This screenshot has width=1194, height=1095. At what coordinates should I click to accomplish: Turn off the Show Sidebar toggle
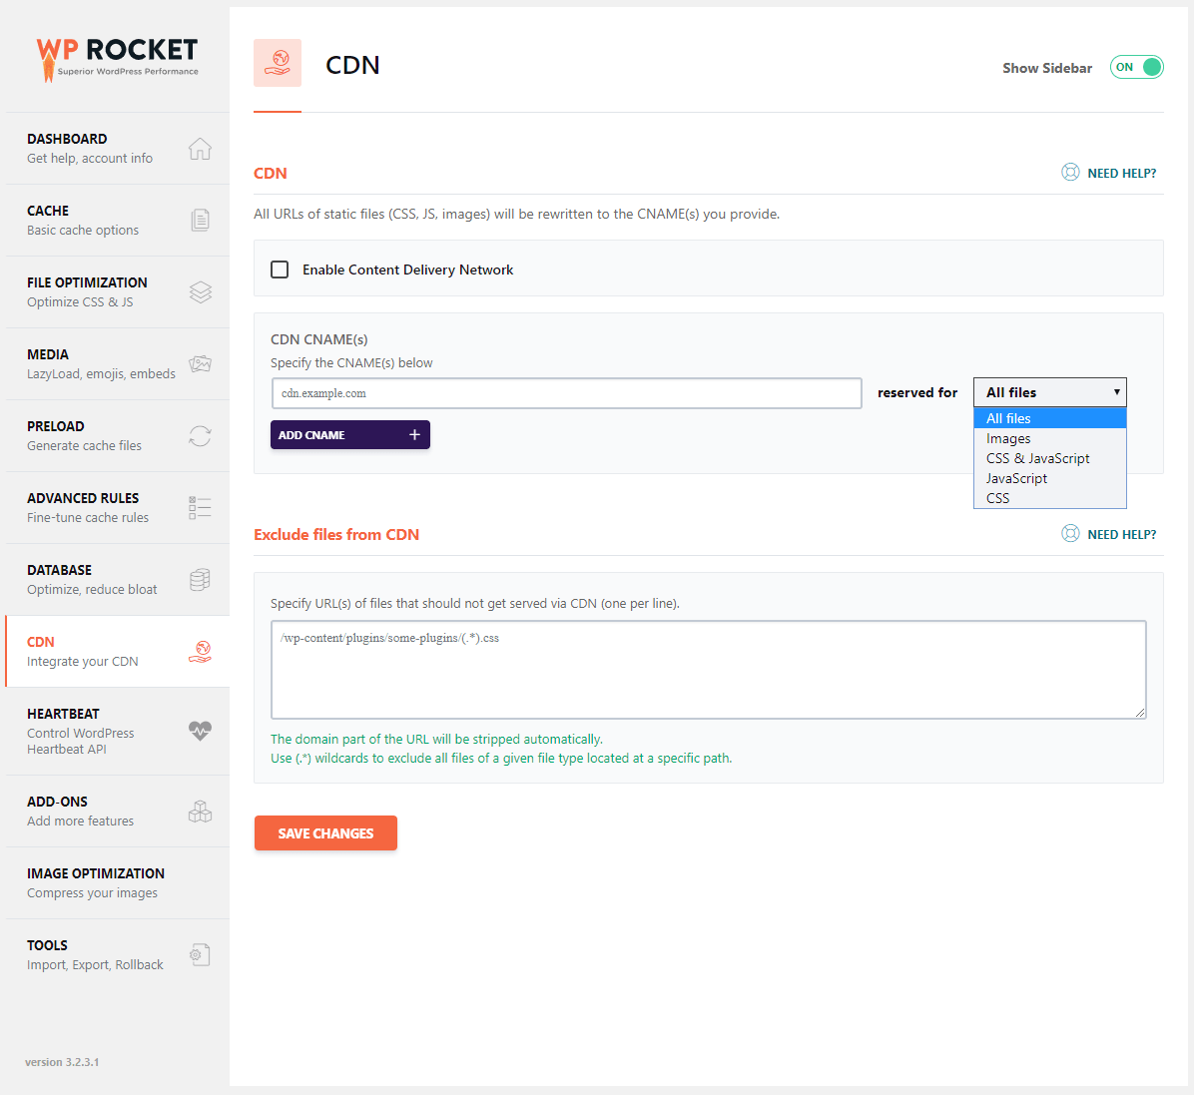point(1136,67)
